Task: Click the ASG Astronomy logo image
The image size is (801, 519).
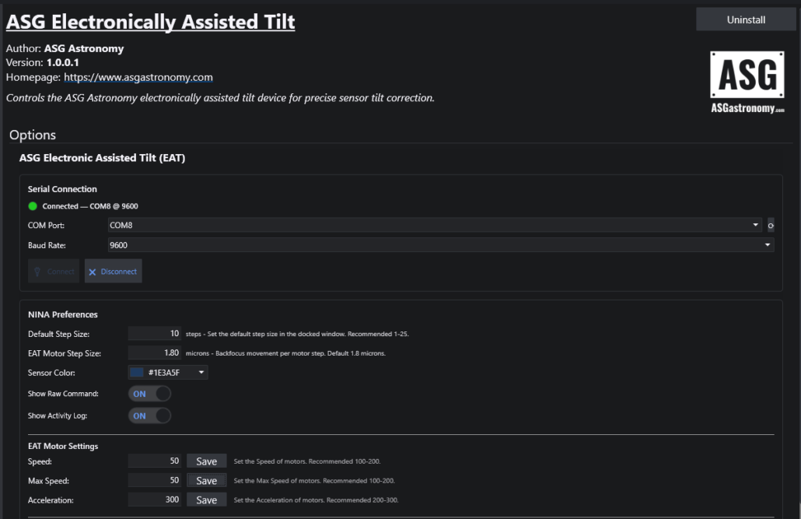Action: [747, 82]
